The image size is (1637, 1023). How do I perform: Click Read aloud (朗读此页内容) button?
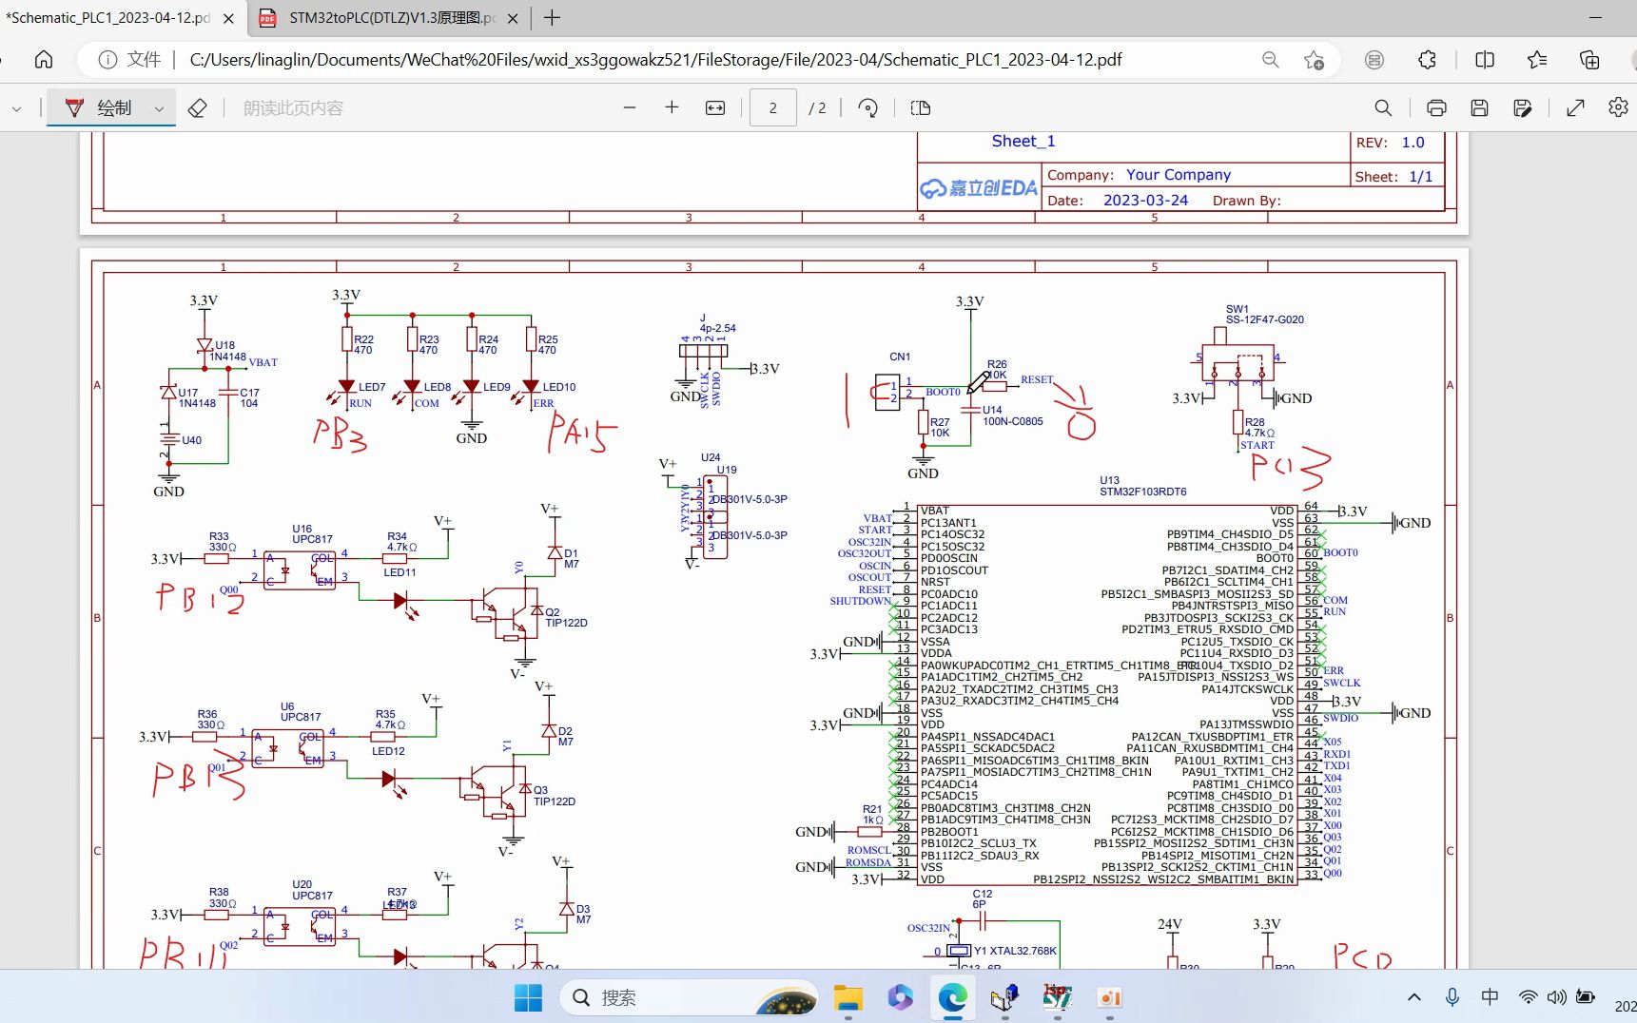(293, 108)
